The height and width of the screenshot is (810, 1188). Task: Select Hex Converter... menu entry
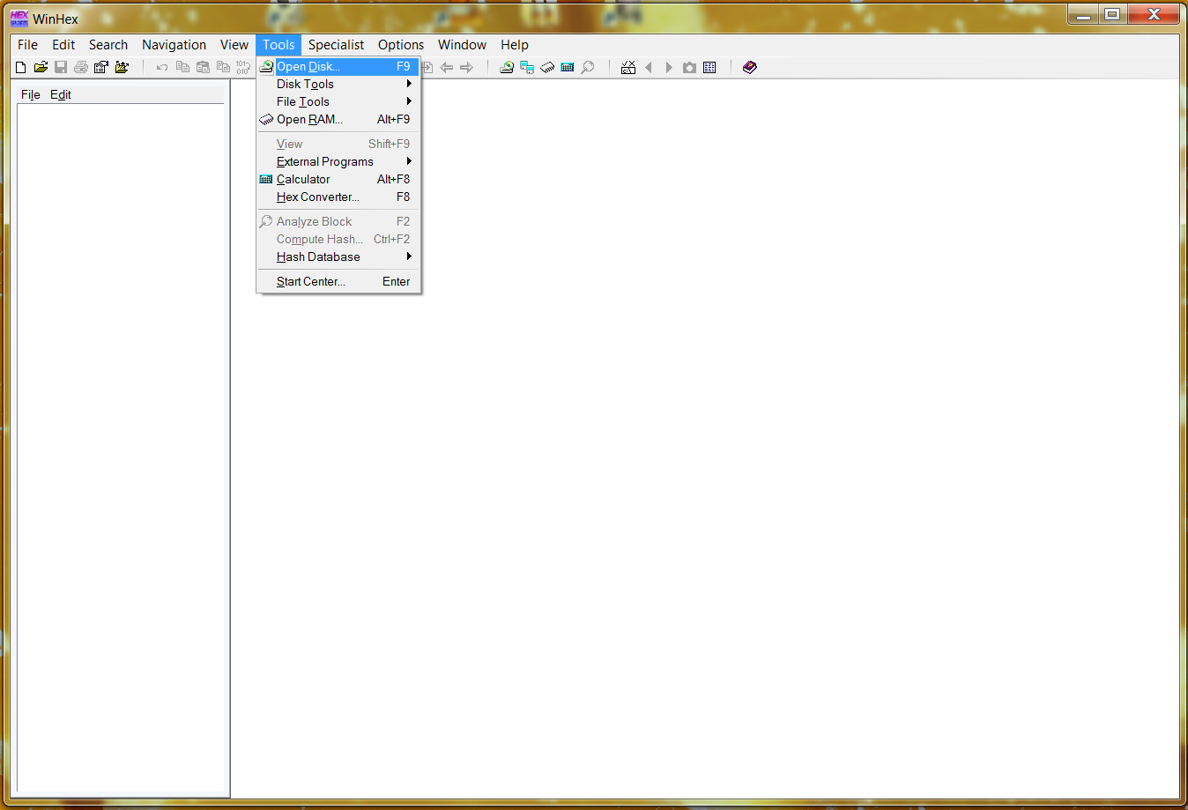(x=339, y=197)
